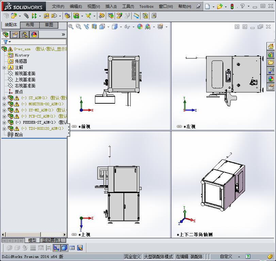Expand hidden manager tabs with » chevron
This screenshot has height=261, width=276.
63,34
